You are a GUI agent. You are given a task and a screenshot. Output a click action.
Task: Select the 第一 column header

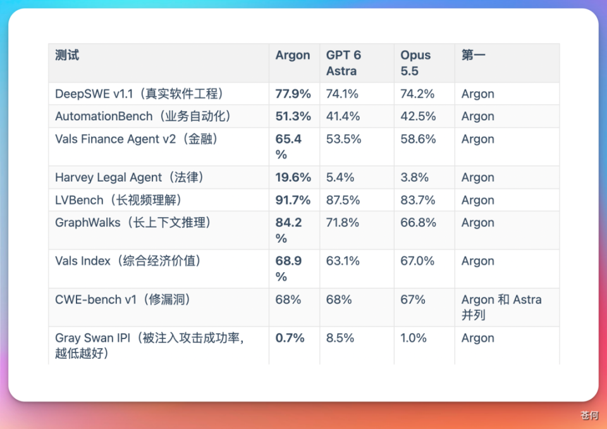tap(473, 55)
